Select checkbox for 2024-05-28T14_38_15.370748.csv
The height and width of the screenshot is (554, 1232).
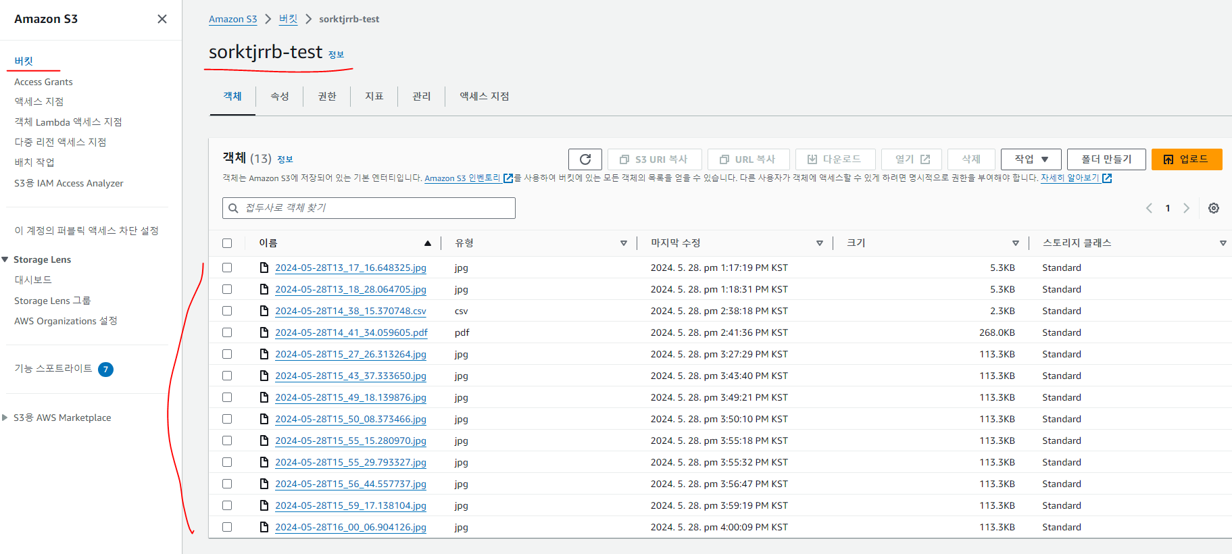(227, 311)
